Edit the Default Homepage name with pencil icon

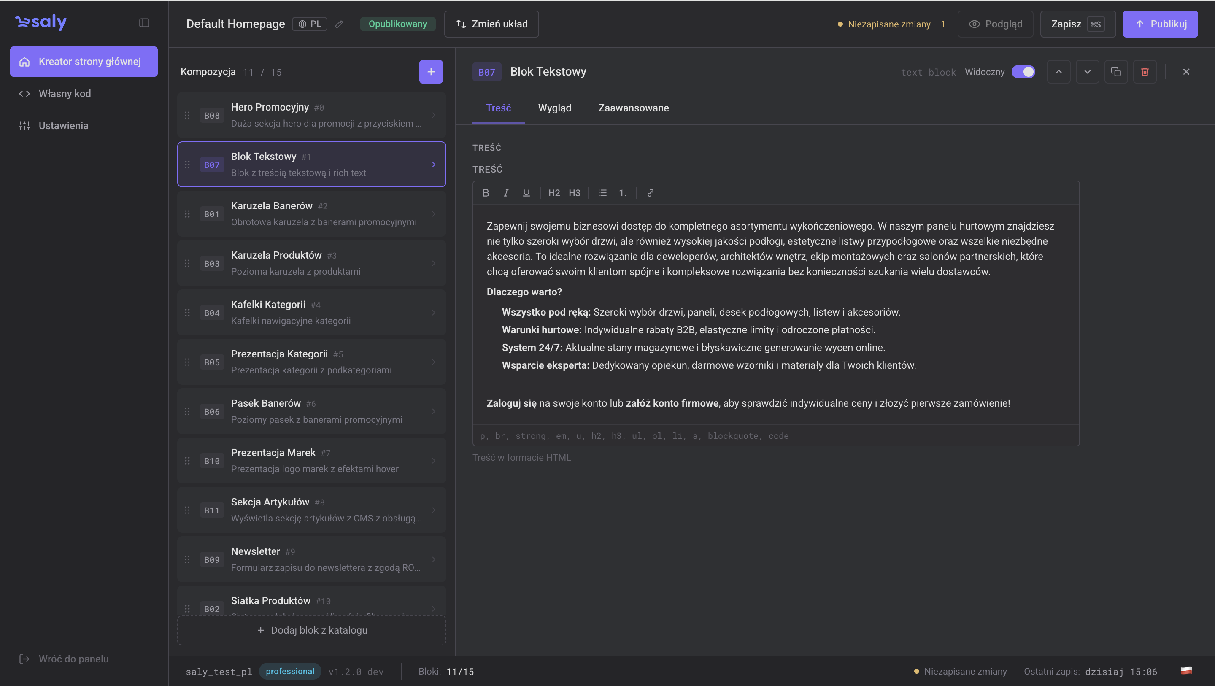[x=339, y=24]
